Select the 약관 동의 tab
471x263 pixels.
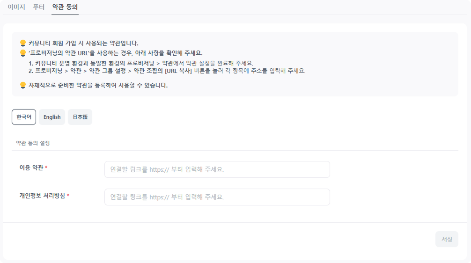click(65, 7)
